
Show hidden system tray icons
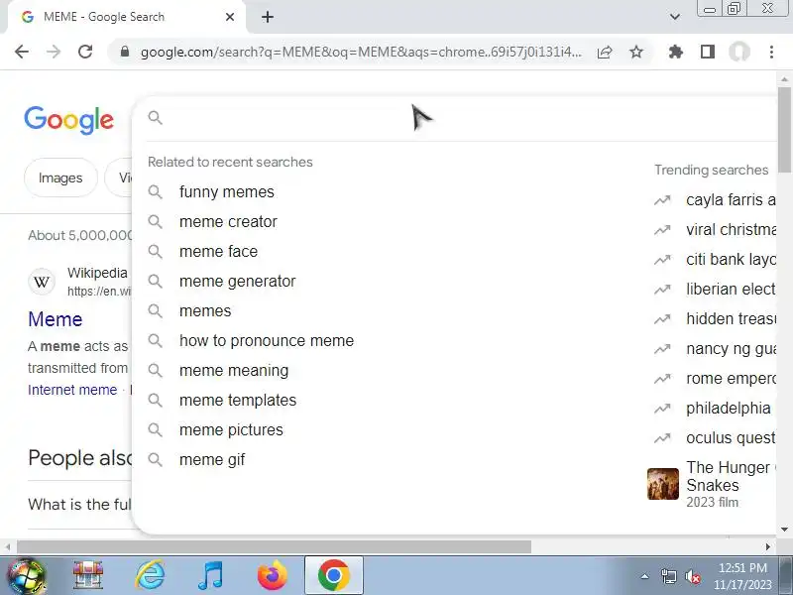[x=645, y=576]
